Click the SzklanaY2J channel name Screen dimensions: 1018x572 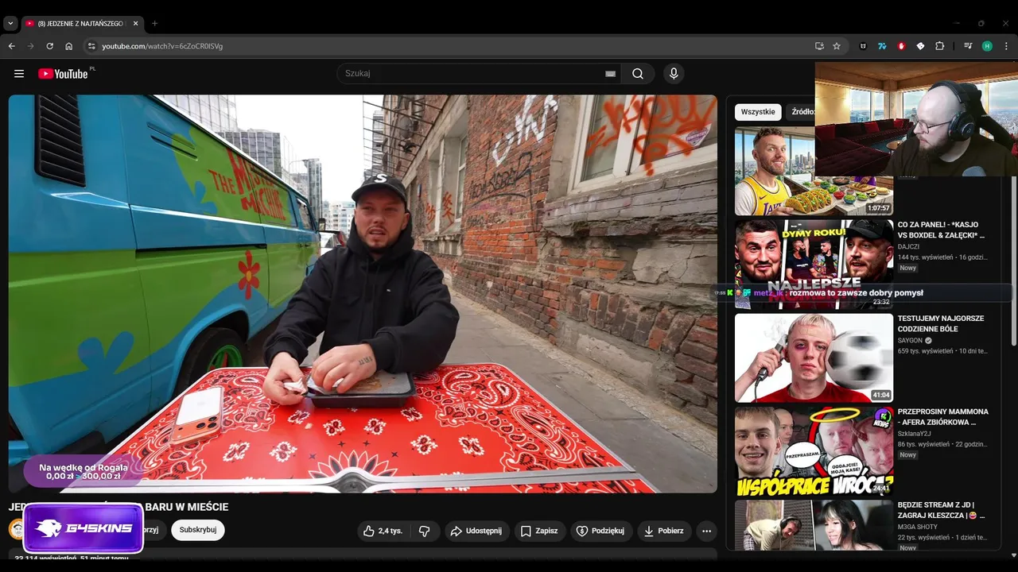click(x=913, y=434)
